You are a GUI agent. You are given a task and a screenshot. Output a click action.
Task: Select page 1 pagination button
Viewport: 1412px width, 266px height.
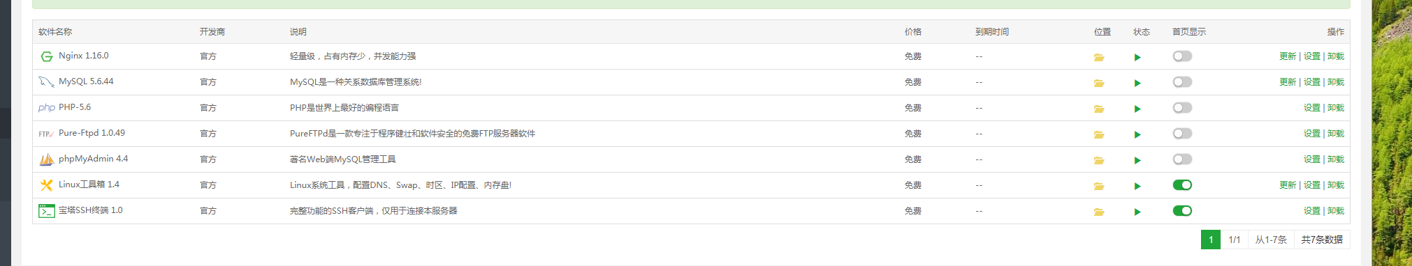1210,240
